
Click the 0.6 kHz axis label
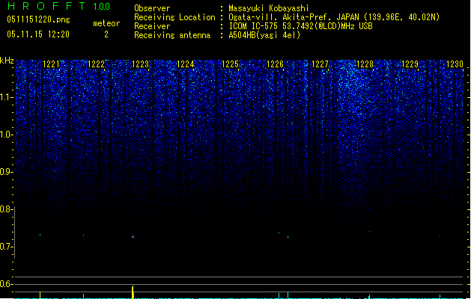tap(7, 284)
